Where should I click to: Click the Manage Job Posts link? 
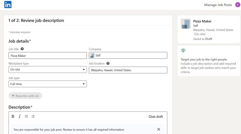(218, 5)
